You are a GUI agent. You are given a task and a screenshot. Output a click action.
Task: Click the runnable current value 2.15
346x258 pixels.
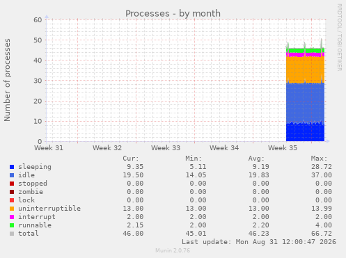[135, 225]
